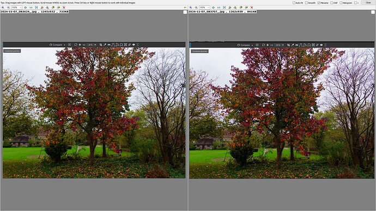The image size is (376, 211).
Task: Enable the Histogram checkbox
Action: [x=341, y=3]
